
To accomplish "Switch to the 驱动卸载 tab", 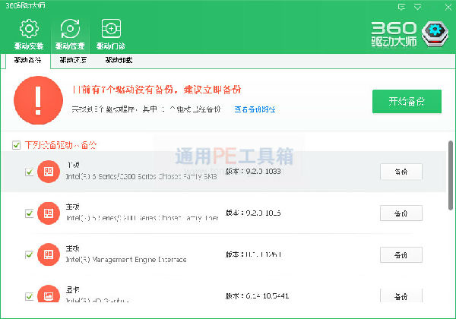I will [119, 60].
